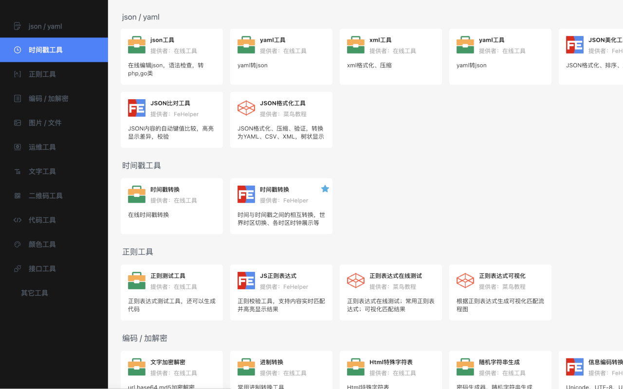
Task: Open JSON比对工具 title
Action: click(170, 103)
